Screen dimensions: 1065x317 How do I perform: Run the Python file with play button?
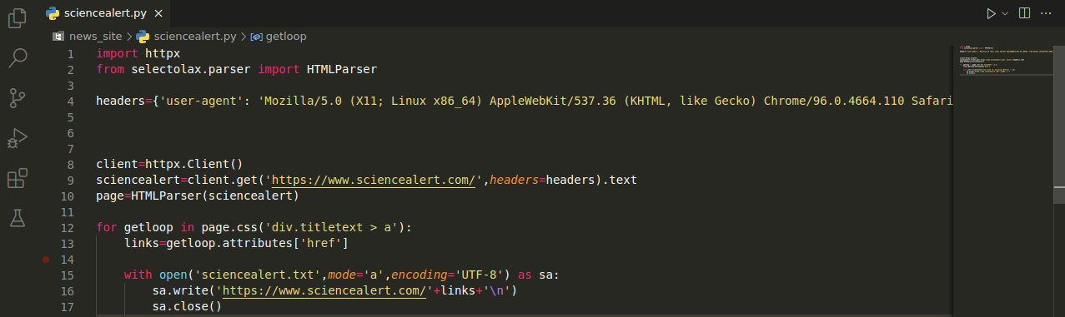(x=991, y=13)
